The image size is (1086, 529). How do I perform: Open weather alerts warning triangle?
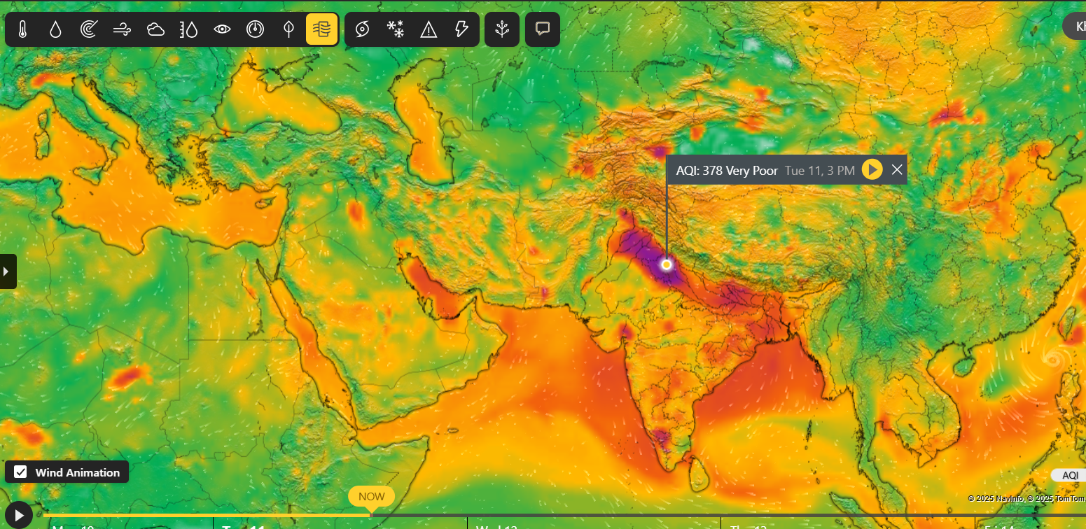coord(429,29)
